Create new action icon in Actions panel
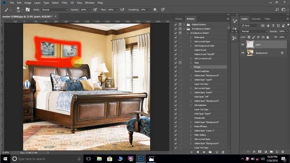 (217, 152)
